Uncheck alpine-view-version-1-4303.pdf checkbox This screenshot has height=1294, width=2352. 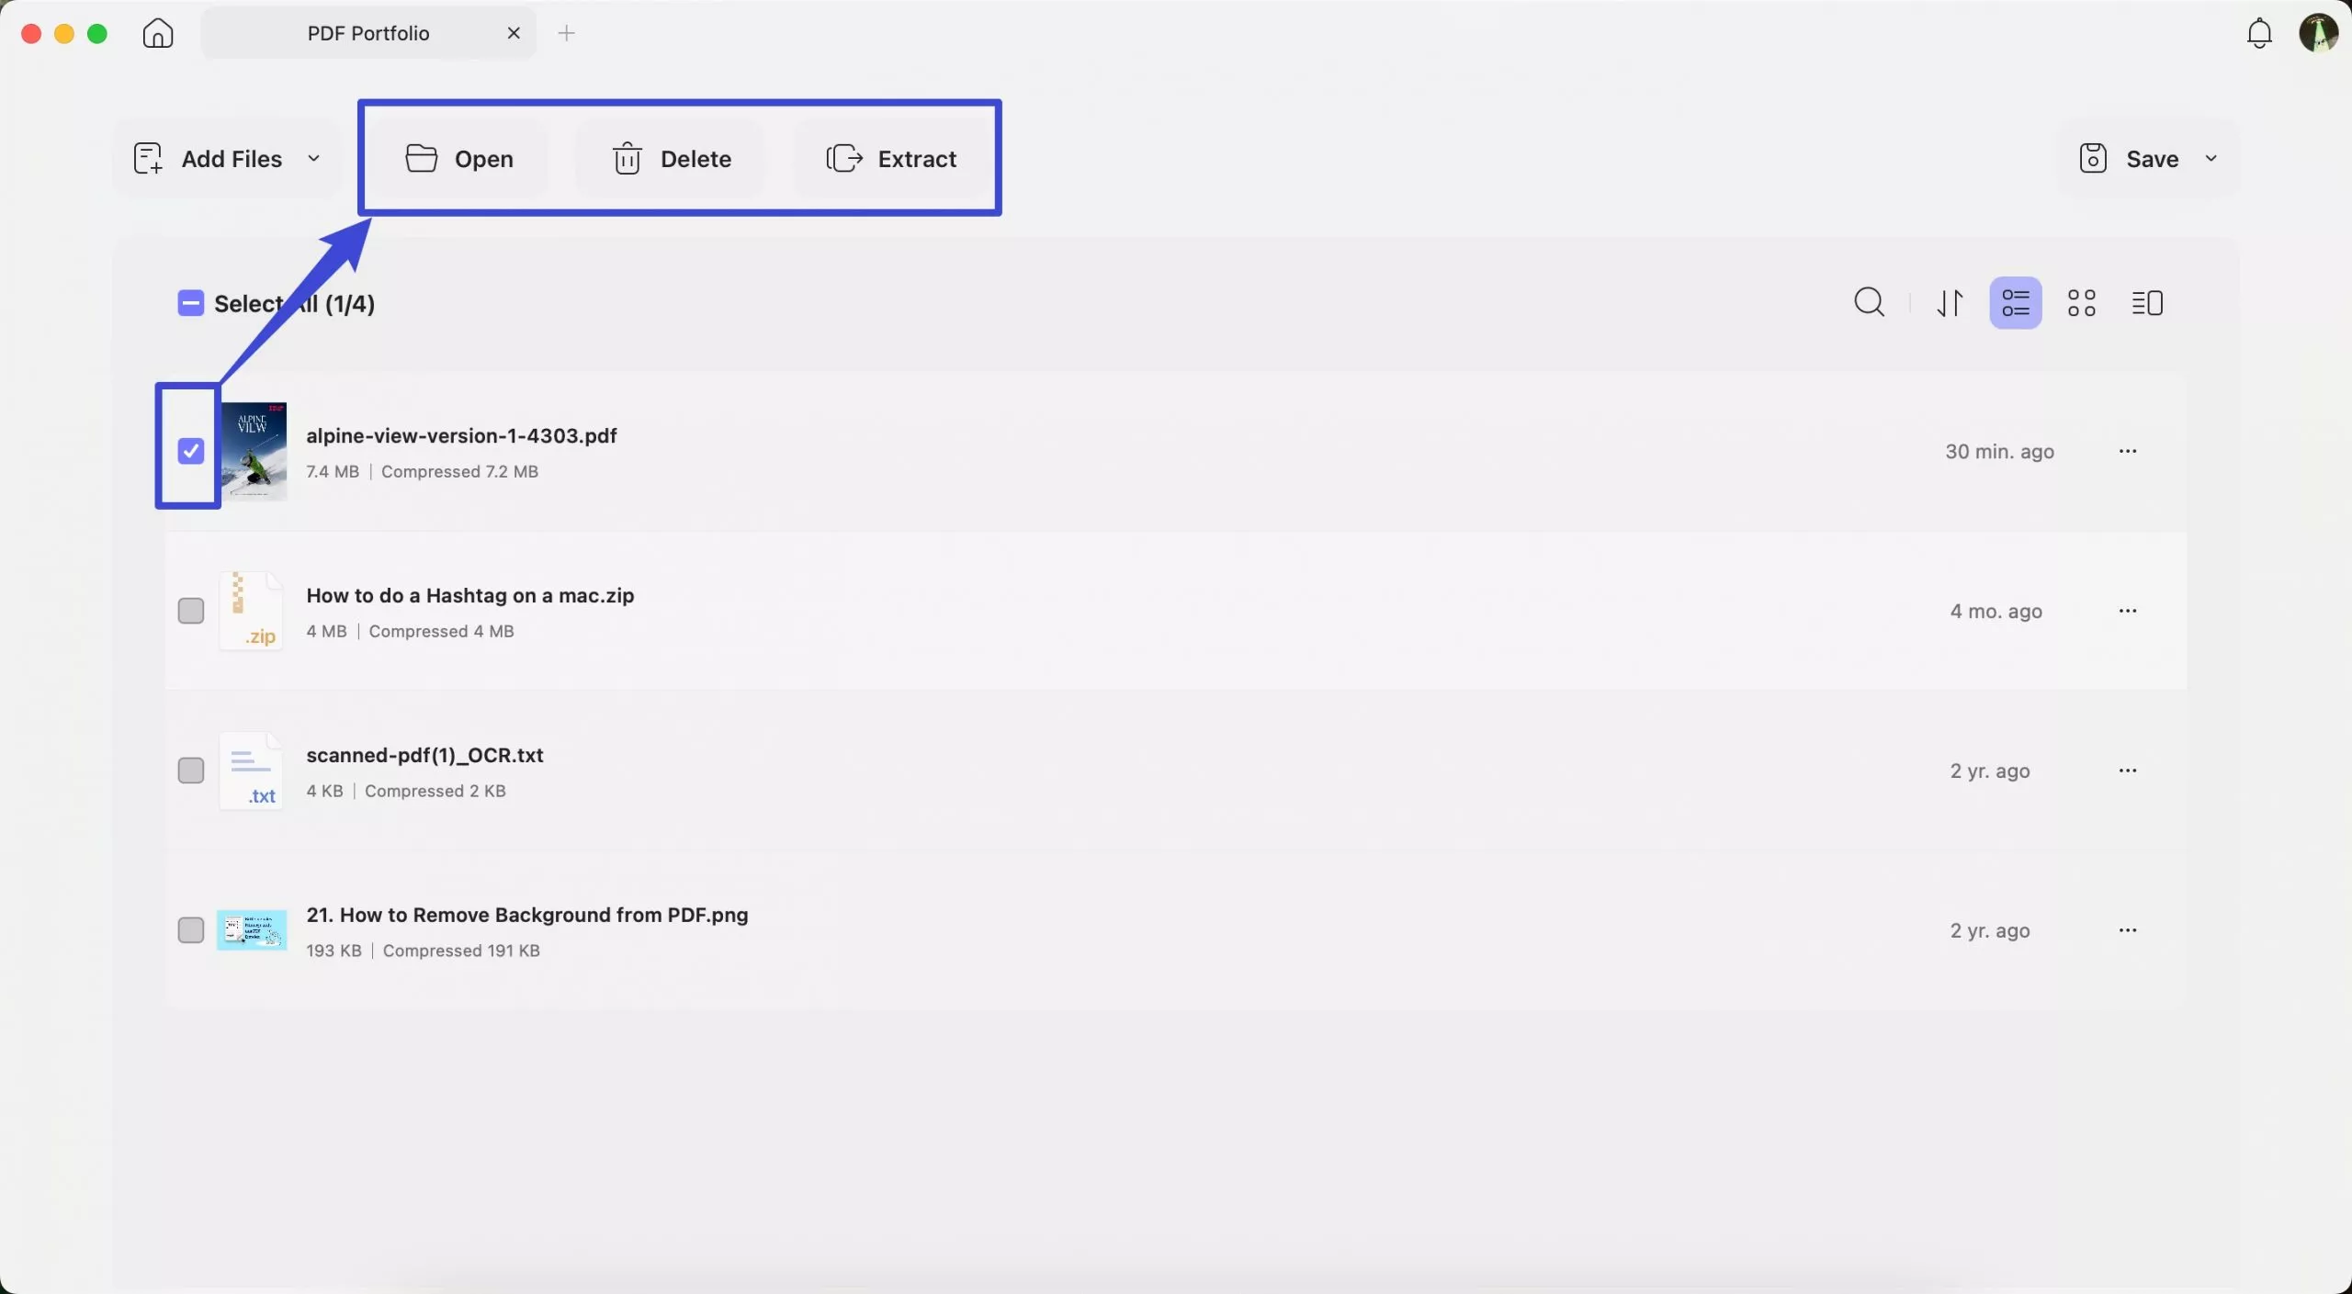pos(190,451)
